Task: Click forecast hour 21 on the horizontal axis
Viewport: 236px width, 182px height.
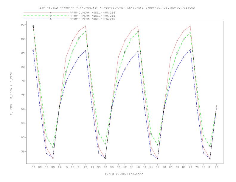Action: coord(79,167)
